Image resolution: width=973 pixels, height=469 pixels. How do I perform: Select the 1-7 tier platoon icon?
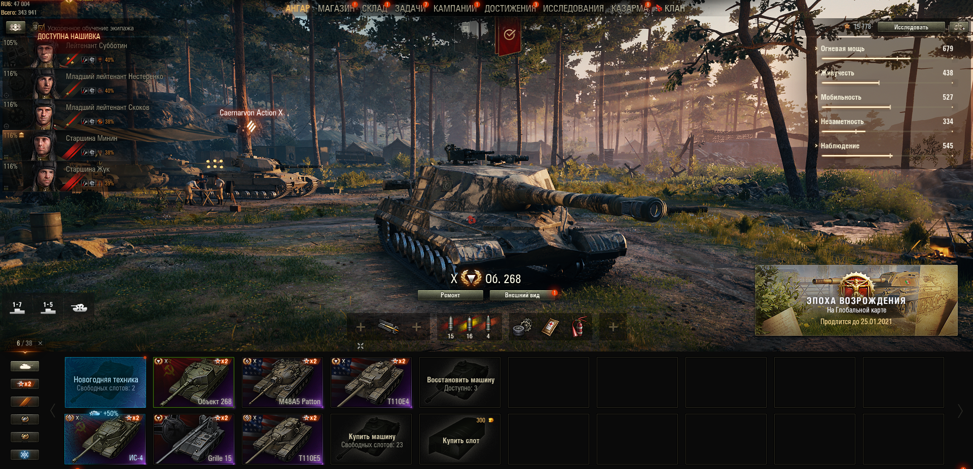17,307
